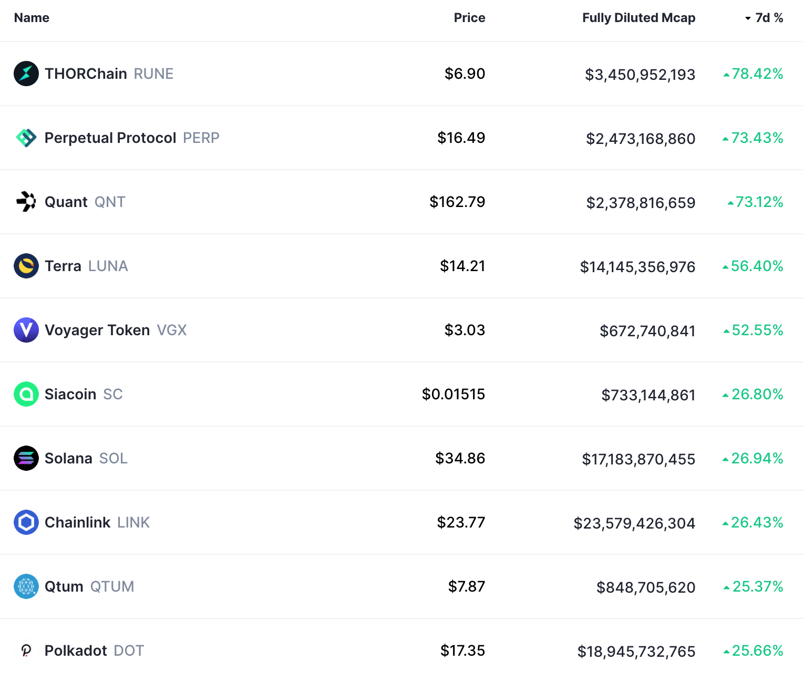Click the 26.43% weekly change
This screenshot has width=803, height=682.
[x=753, y=522]
